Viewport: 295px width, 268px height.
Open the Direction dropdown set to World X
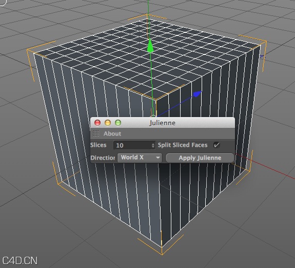[x=140, y=158]
